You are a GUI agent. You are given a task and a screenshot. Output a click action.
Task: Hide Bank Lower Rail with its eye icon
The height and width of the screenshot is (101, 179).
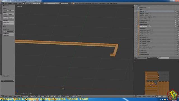175,19
